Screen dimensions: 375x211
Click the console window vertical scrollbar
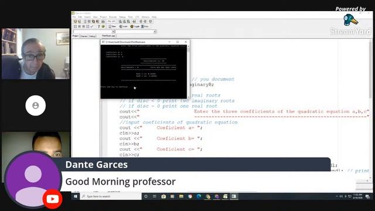tap(189, 72)
